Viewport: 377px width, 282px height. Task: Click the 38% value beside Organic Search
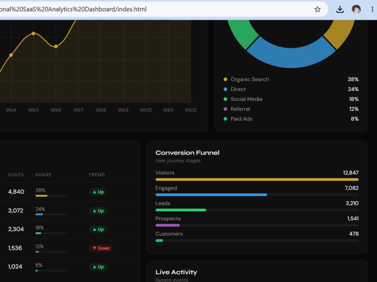(353, 79)
